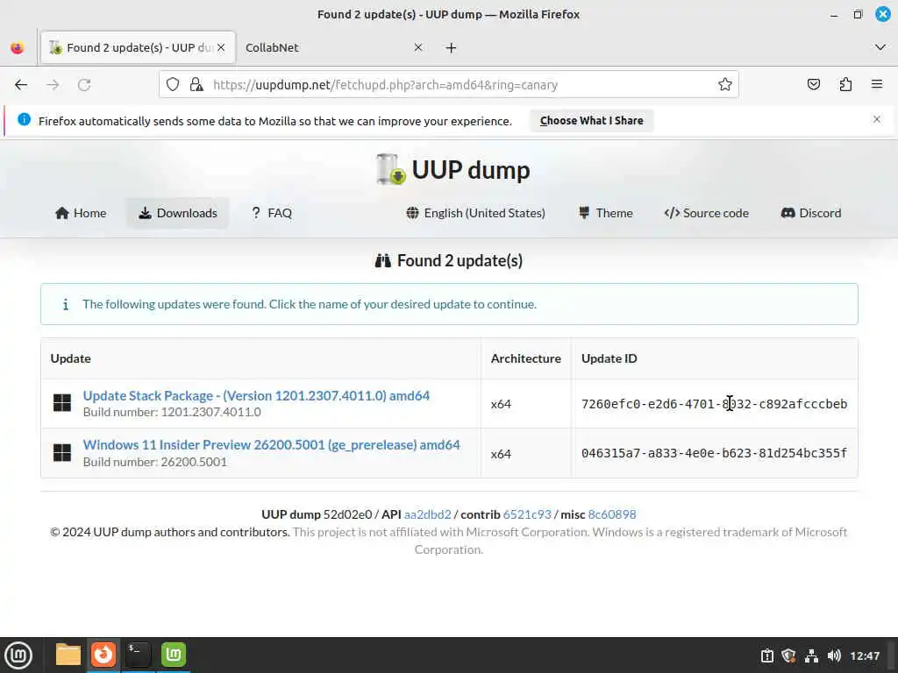Expand the list all tabs chevron
This screenshot has height=673, width=898.
880,47
